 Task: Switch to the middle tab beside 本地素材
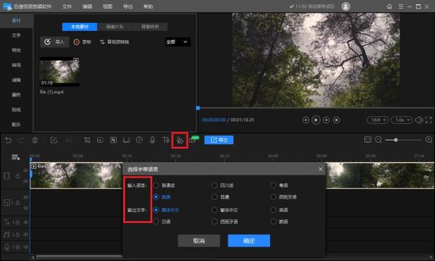click(x=115, y=27)
